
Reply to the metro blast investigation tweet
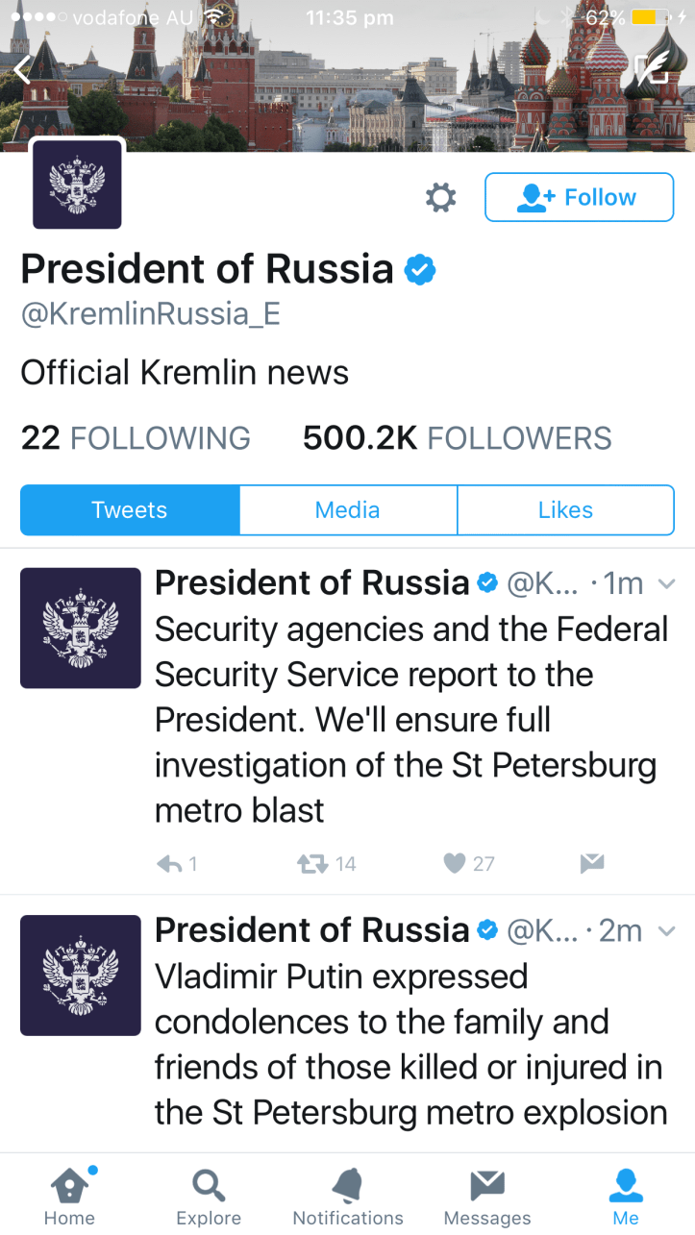point(170,864)
